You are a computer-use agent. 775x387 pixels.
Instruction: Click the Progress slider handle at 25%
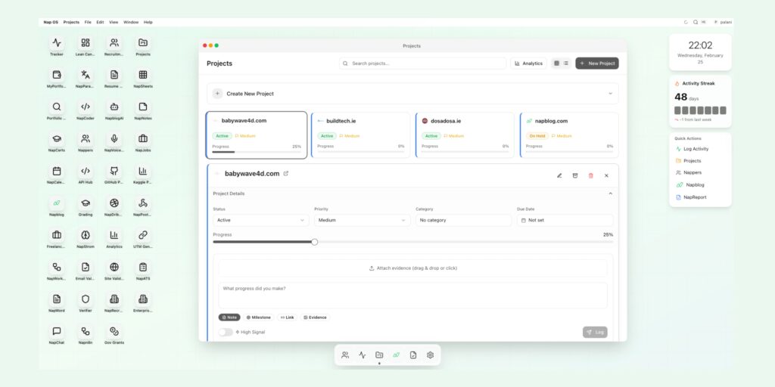click(314, 242)
